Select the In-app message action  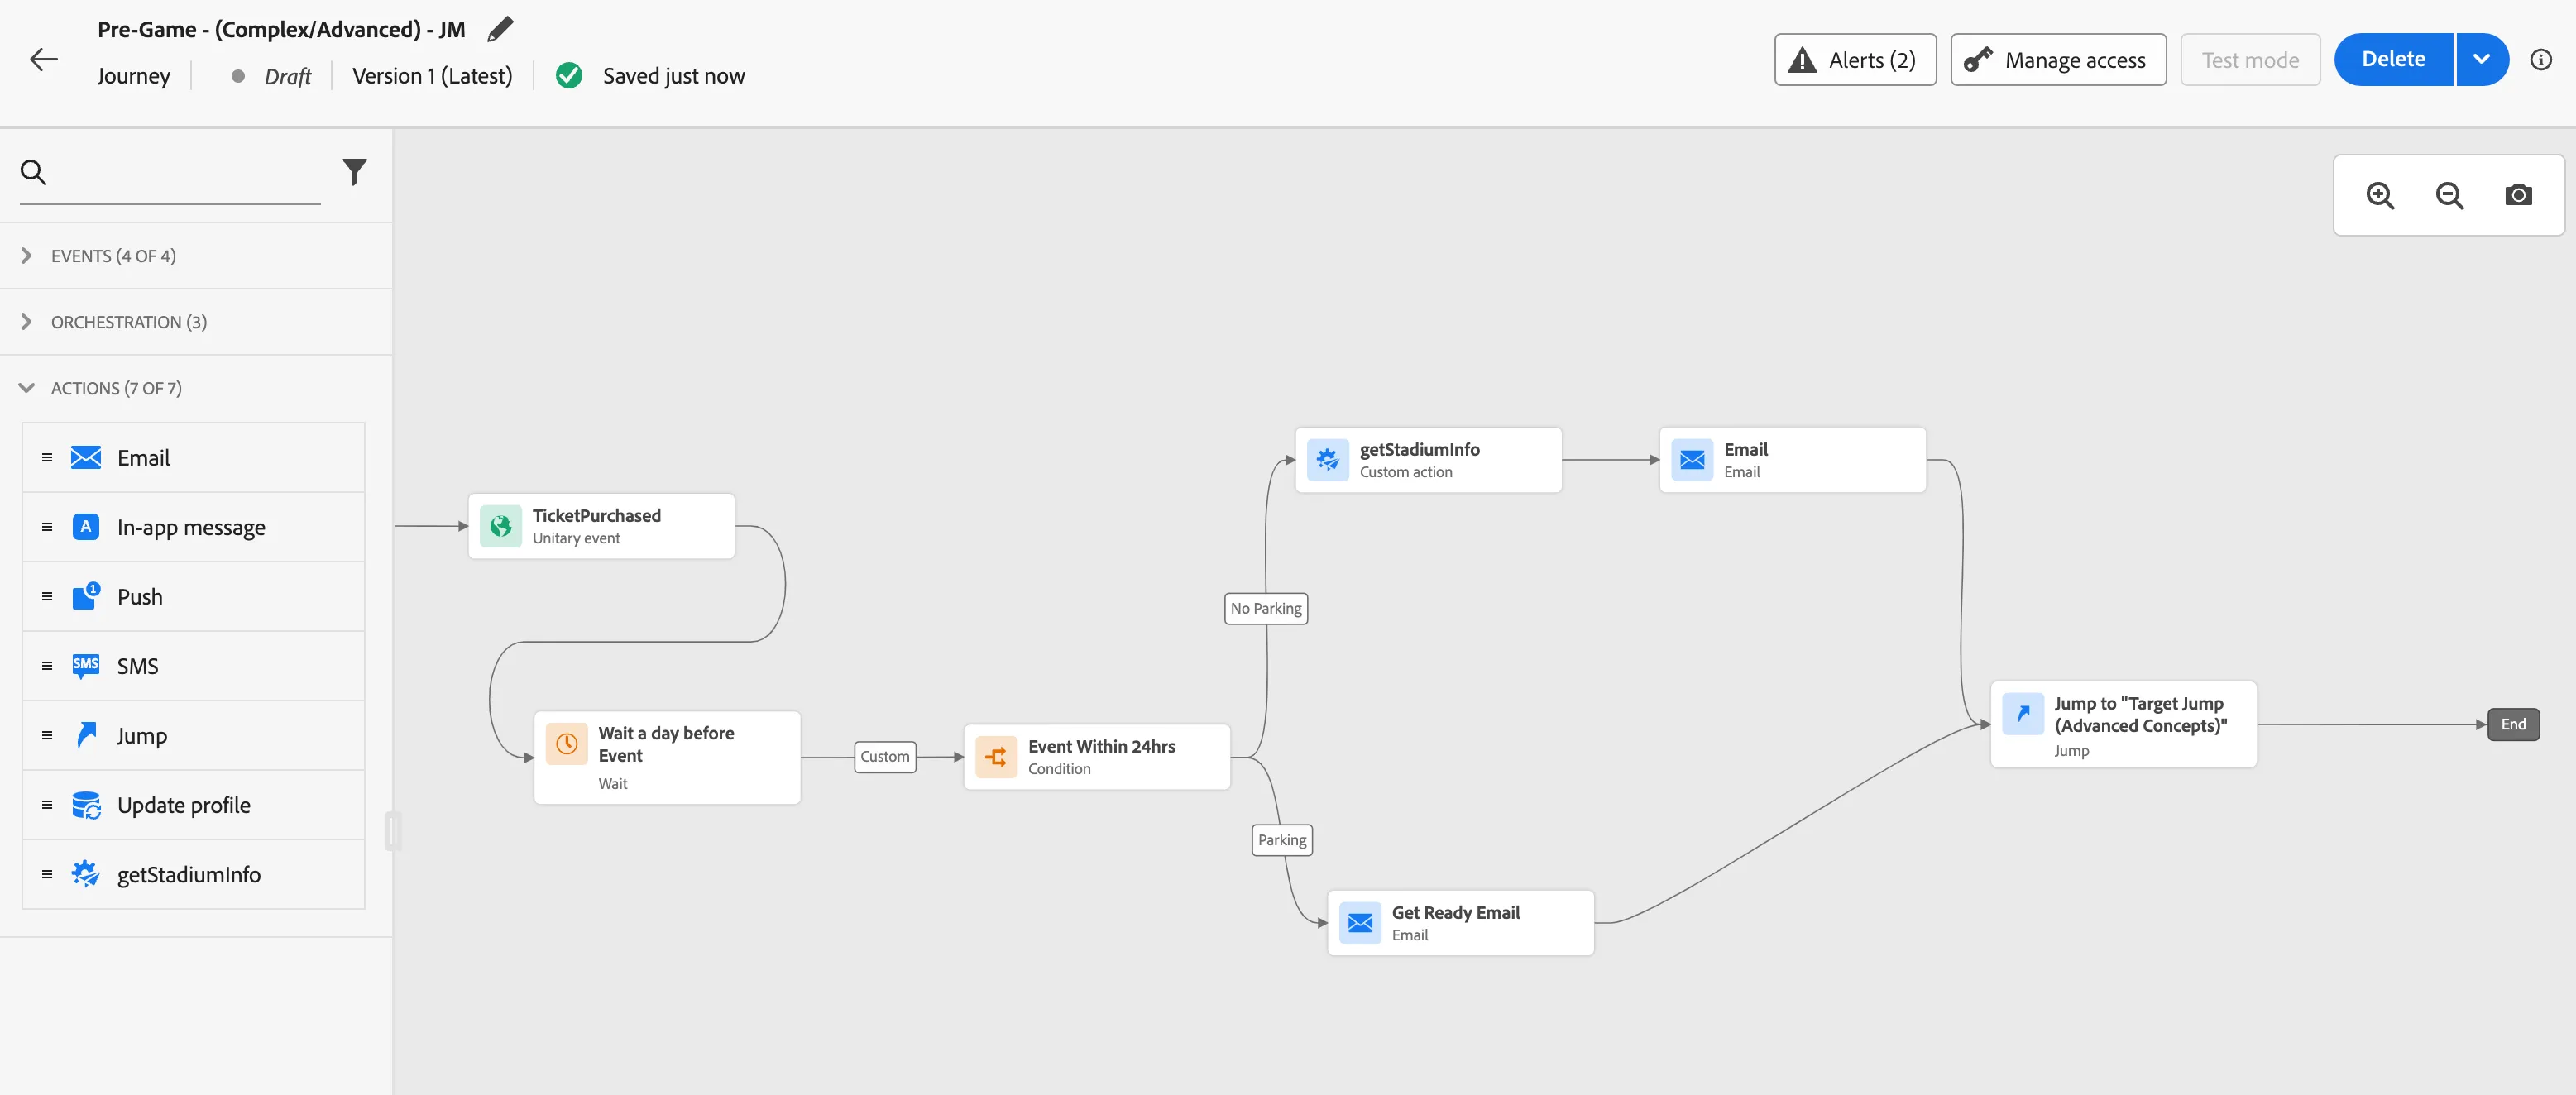click(x=193, y=527)
